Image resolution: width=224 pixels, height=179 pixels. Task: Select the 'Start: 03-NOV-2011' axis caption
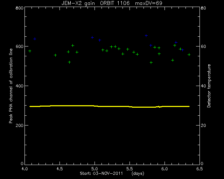tap(101, 173)
